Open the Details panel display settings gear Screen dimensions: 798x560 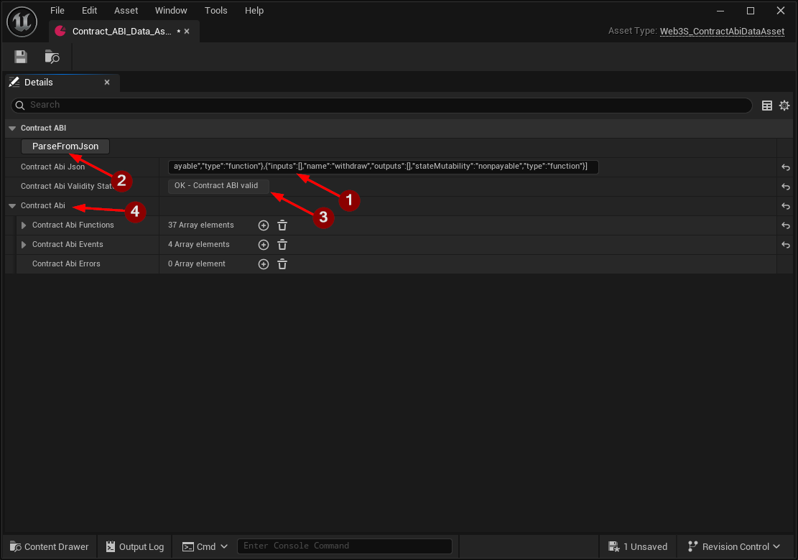[x=784, y=105]
